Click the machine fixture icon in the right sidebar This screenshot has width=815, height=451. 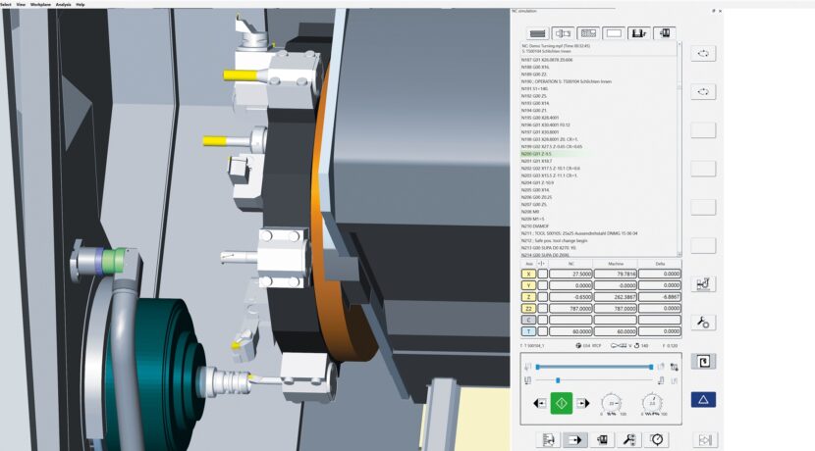click(x=703, y=284)
